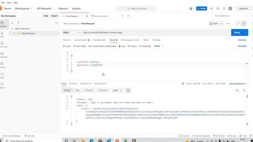The image size is (253, 142).
Task: Select the binary body type radio
Action: (x=129, y=46)
